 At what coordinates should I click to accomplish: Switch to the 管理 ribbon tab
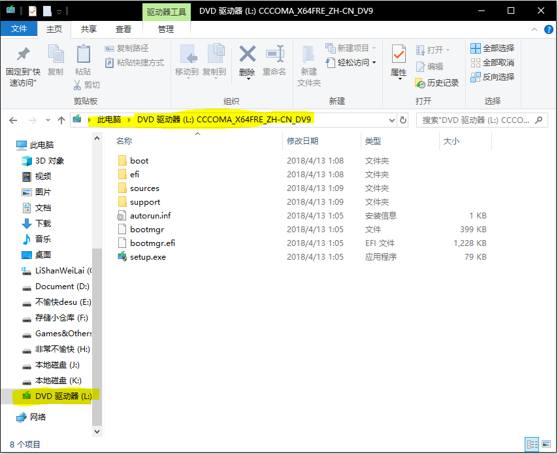[x=166, y=29]
